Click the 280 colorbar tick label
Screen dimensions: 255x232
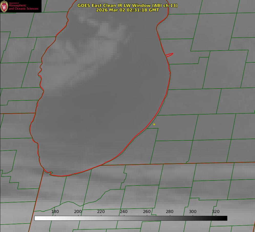170,212
